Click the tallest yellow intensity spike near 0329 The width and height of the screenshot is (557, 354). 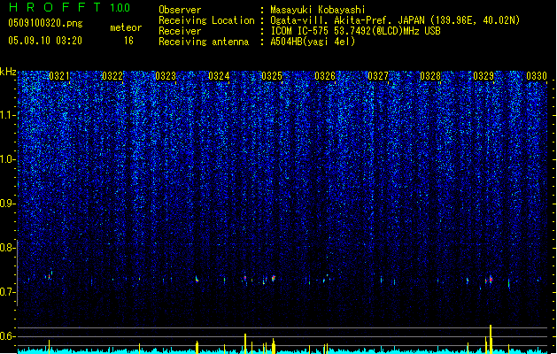pos(491,339)
